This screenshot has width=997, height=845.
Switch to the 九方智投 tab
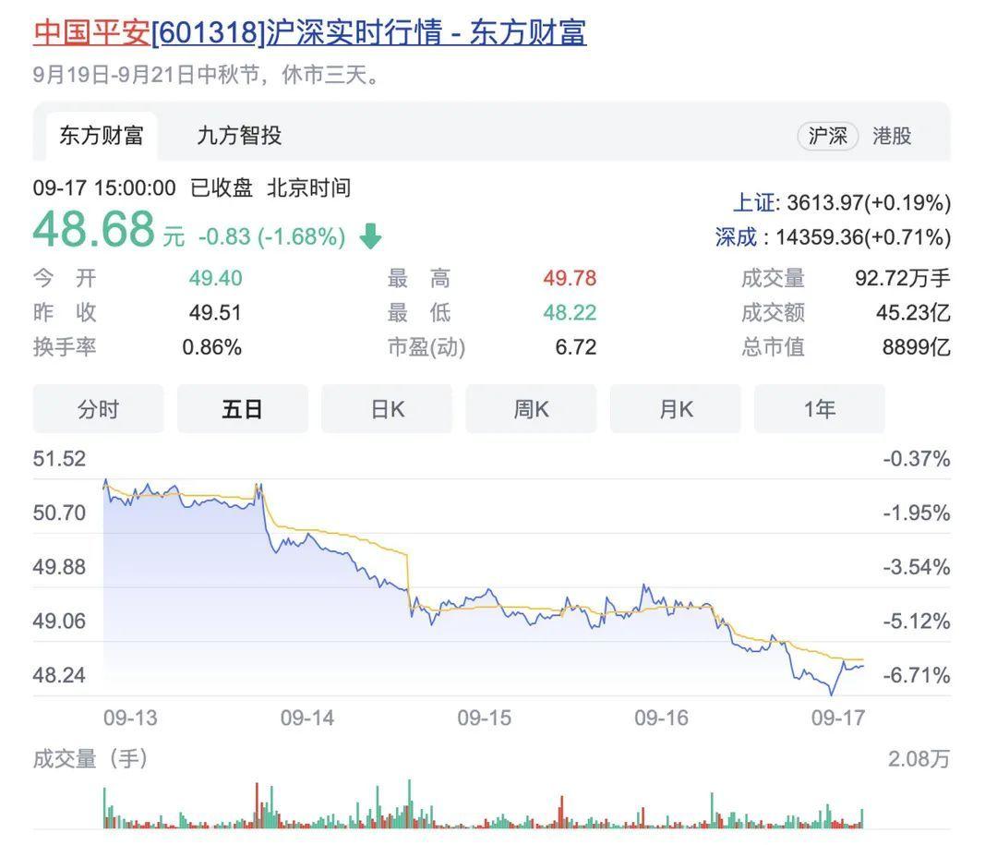(x=239, y=136)
